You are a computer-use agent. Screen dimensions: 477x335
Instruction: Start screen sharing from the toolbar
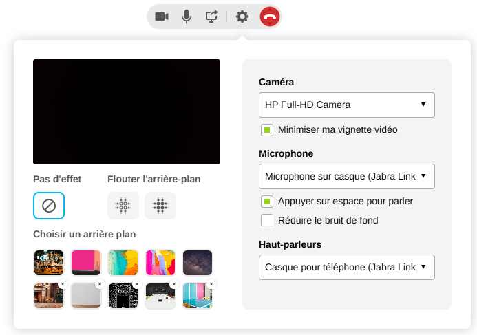212,17
